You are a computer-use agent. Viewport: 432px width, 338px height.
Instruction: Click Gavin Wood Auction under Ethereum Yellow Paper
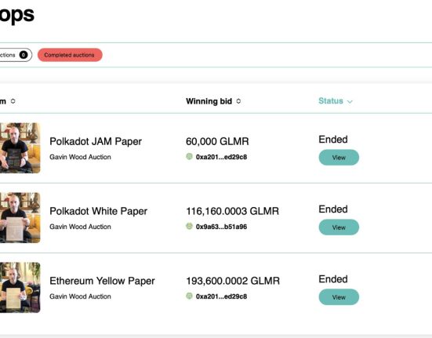coord(80,296)
